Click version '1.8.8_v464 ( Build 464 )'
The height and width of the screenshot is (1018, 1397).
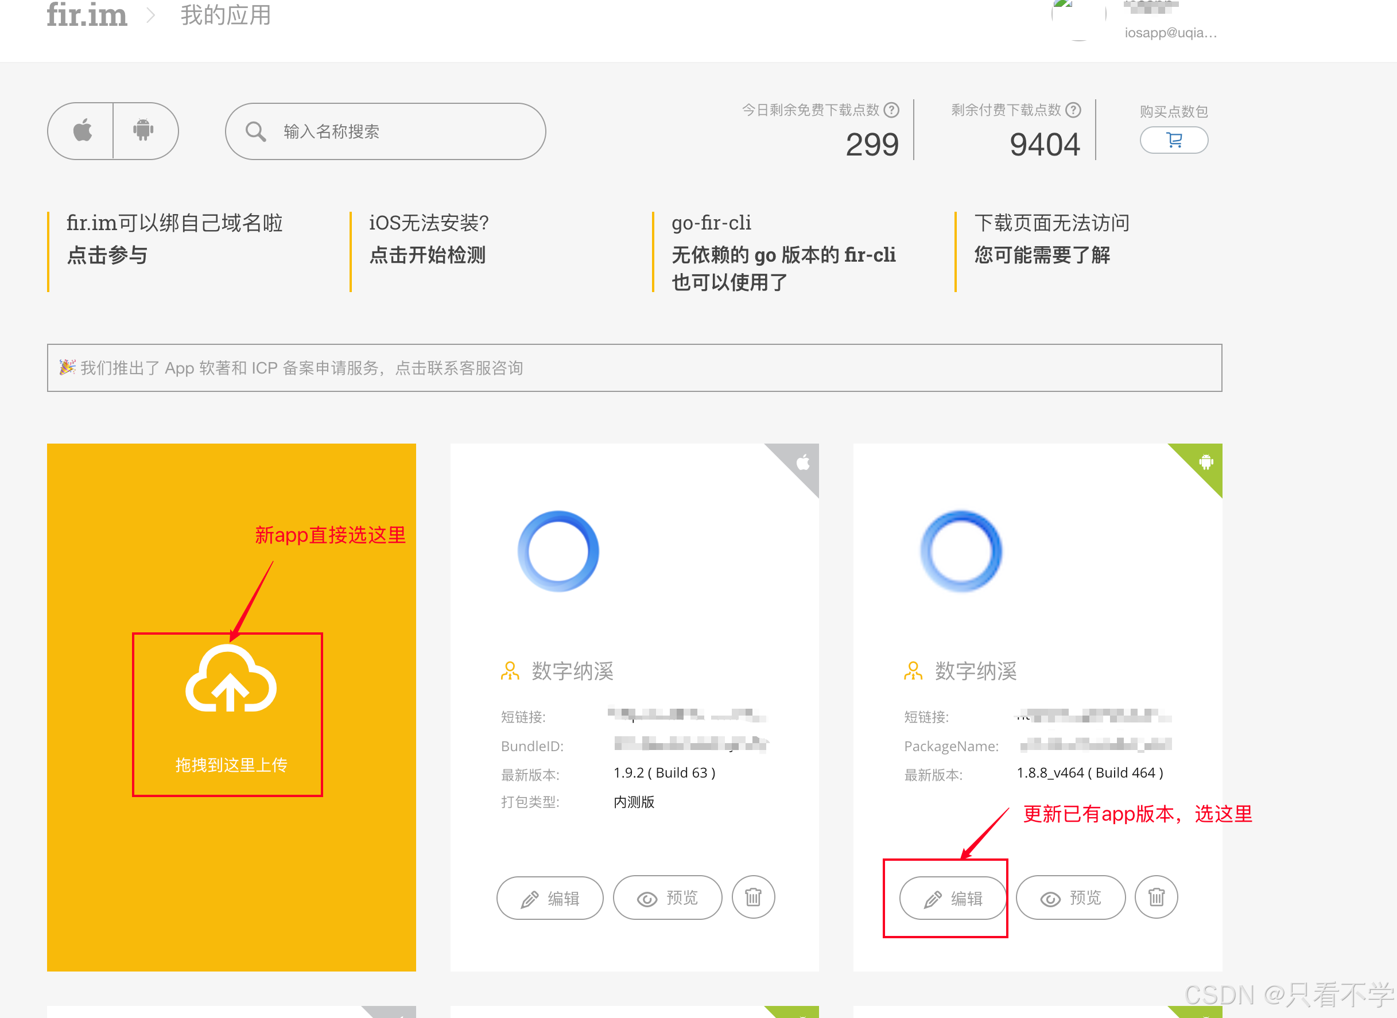1089,773
